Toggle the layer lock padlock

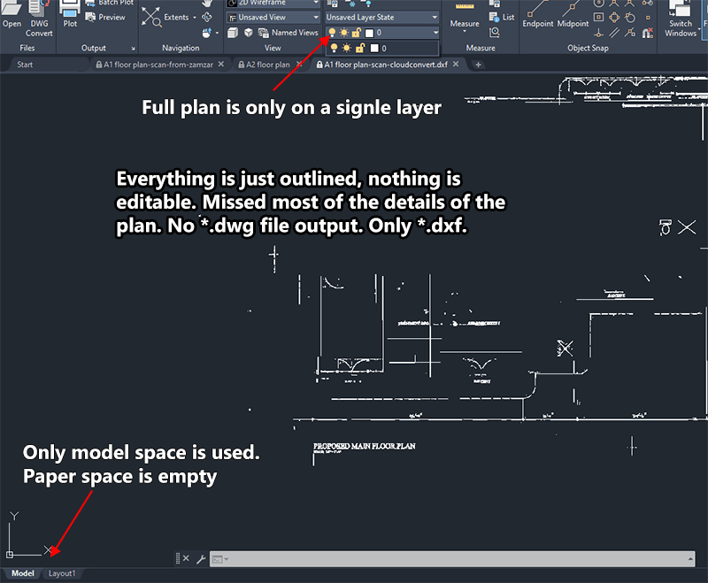click(x=355, y=32)
